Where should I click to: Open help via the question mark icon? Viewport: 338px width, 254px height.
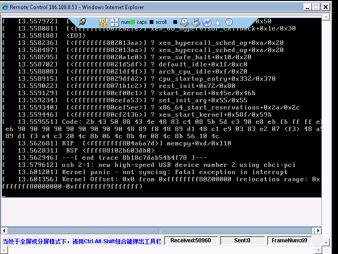(229, 22)
